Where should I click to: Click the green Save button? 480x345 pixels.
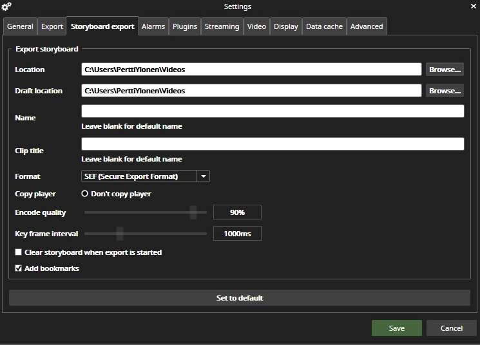[x=396, y=328]
